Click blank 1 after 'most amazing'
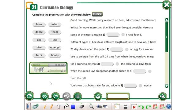196x110 pixels. click(113, 35)
